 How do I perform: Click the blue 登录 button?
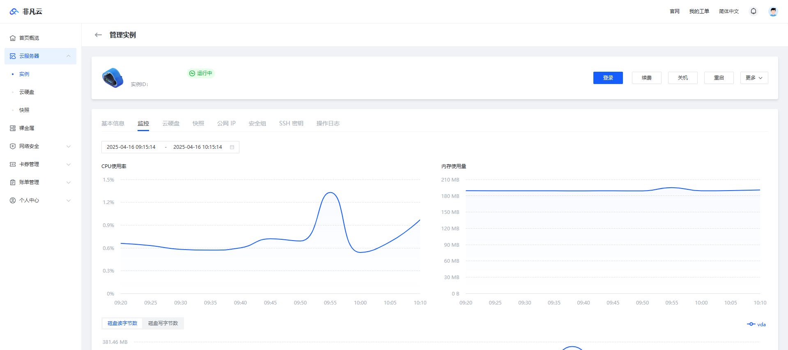[x=608, y=78]
